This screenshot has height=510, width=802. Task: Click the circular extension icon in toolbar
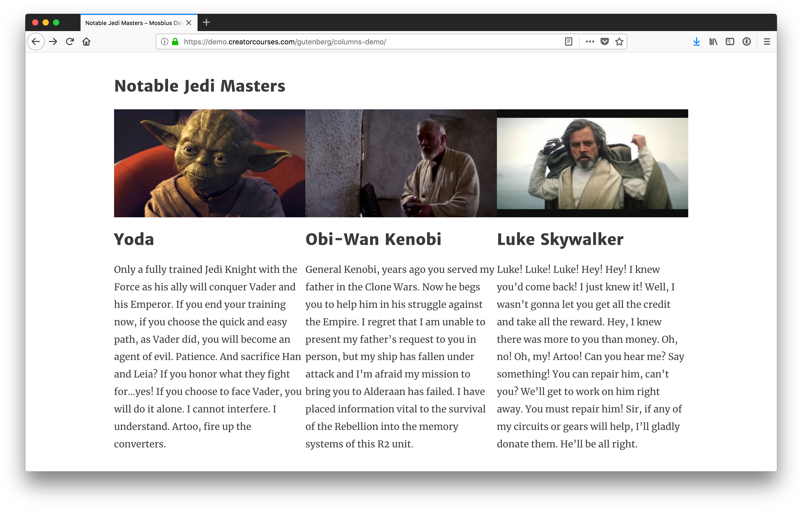tap(746, 42)
